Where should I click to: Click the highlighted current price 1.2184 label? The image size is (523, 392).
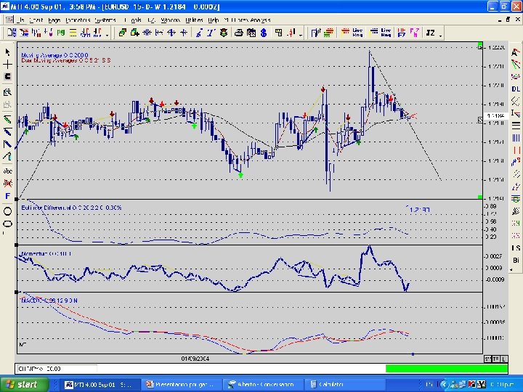[495, 115]
